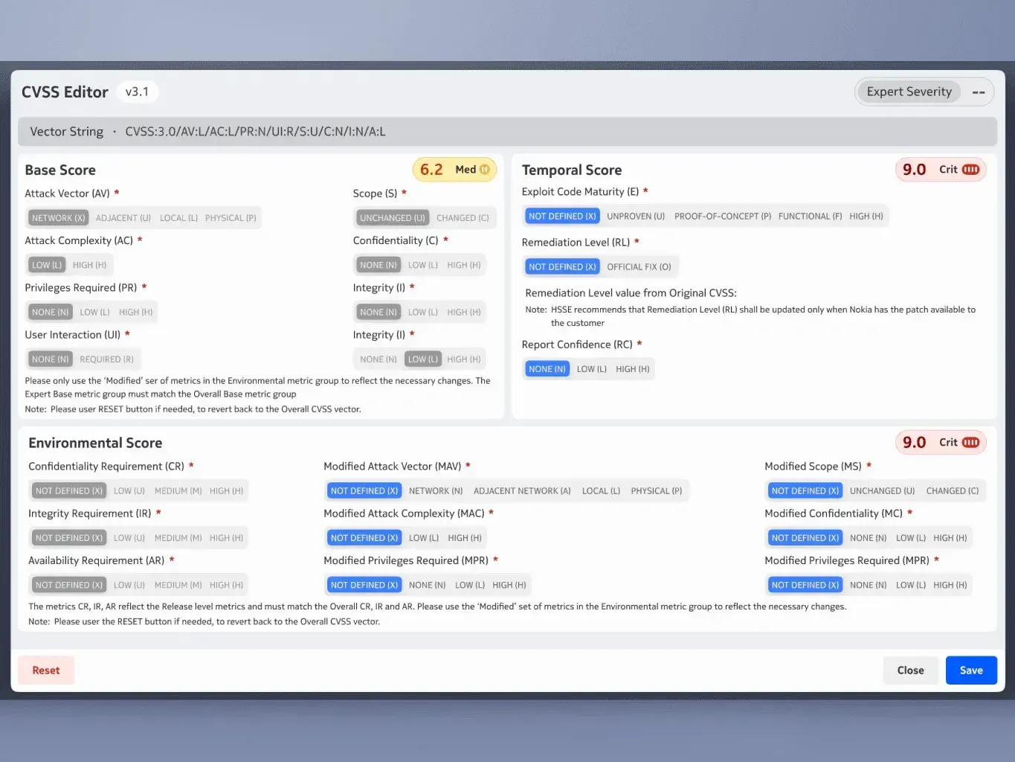Set Report Confidence (RC) to HIGH (H)
This screenshot has width=1015, height=762.
pyautogui.click(x=633, y=369)
